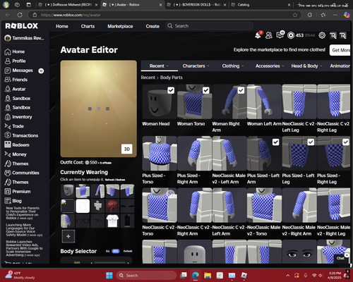Image resolution: width=353 pixels, height=282 pixels.
Task: Expand the Clothing category dropdown
Action: tap(233, 66)
